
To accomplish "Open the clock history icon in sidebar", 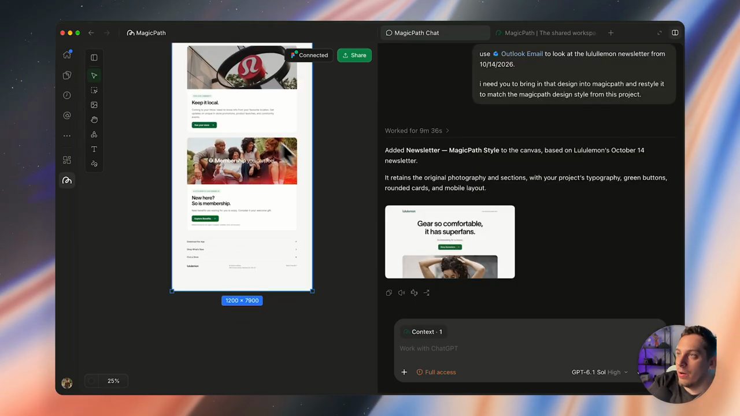I will coord(67,95).
